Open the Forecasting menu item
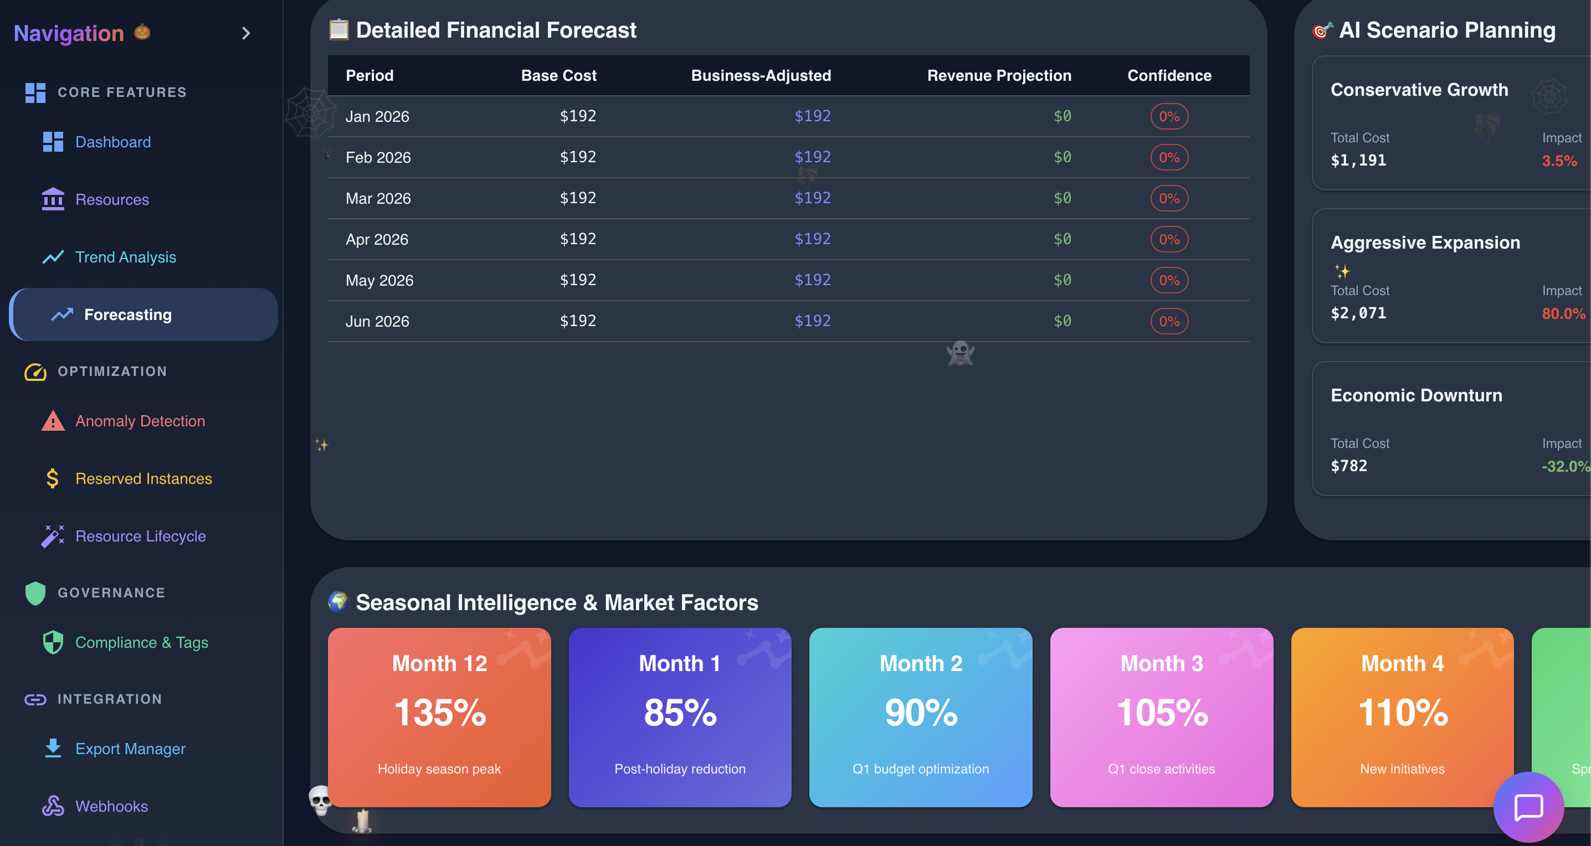1591x846 pixels. (x=127, y=314)
